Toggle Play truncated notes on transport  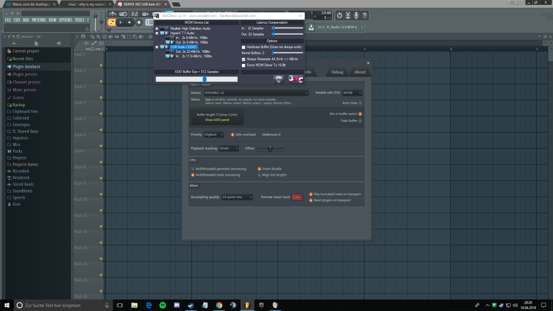[x=311, y=194]
